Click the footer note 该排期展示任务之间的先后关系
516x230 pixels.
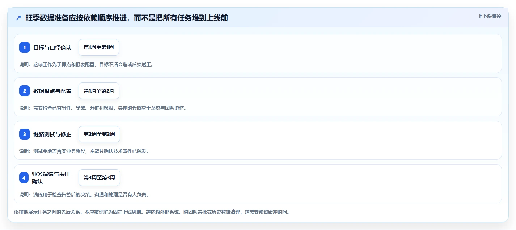point(152,212)
